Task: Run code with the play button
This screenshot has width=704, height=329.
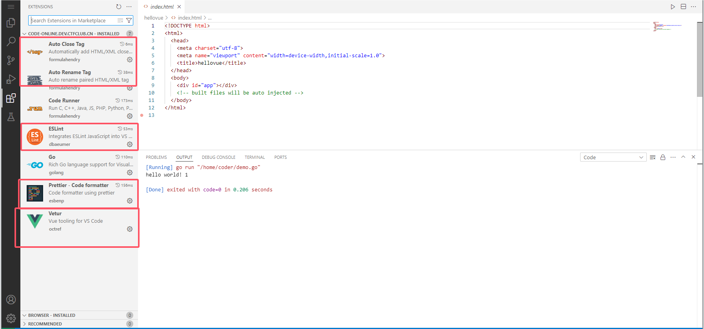Action: coord(673,7)
